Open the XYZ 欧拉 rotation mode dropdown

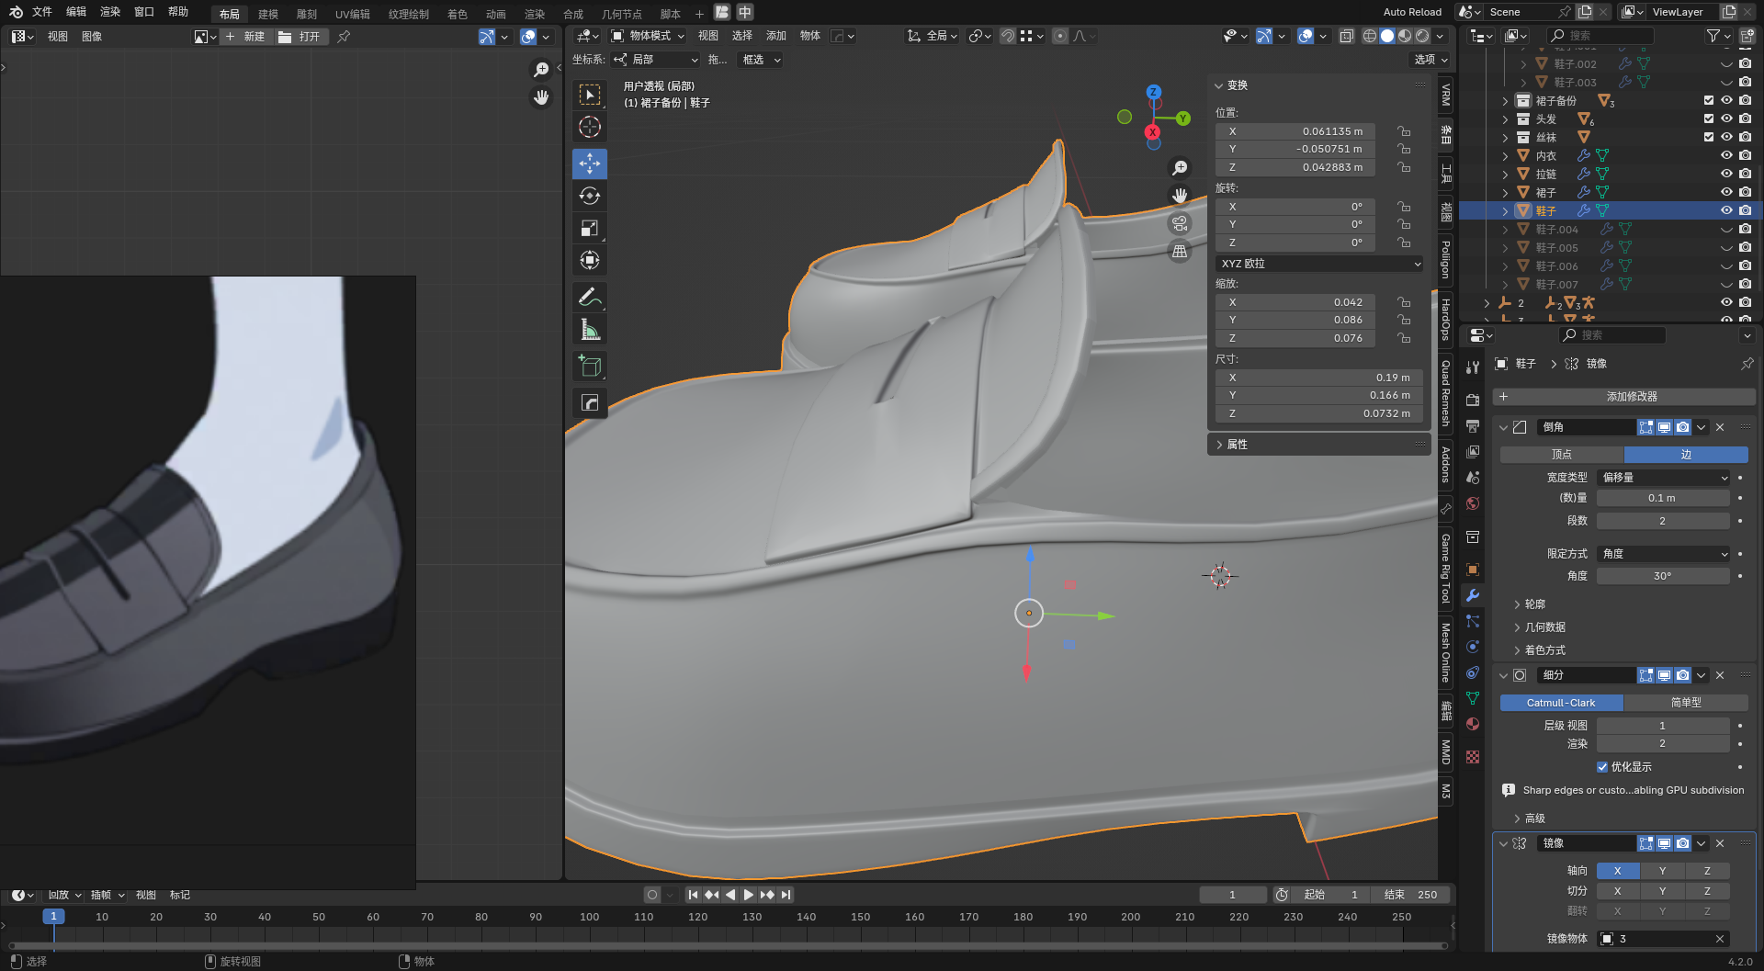coord(1319,264)
